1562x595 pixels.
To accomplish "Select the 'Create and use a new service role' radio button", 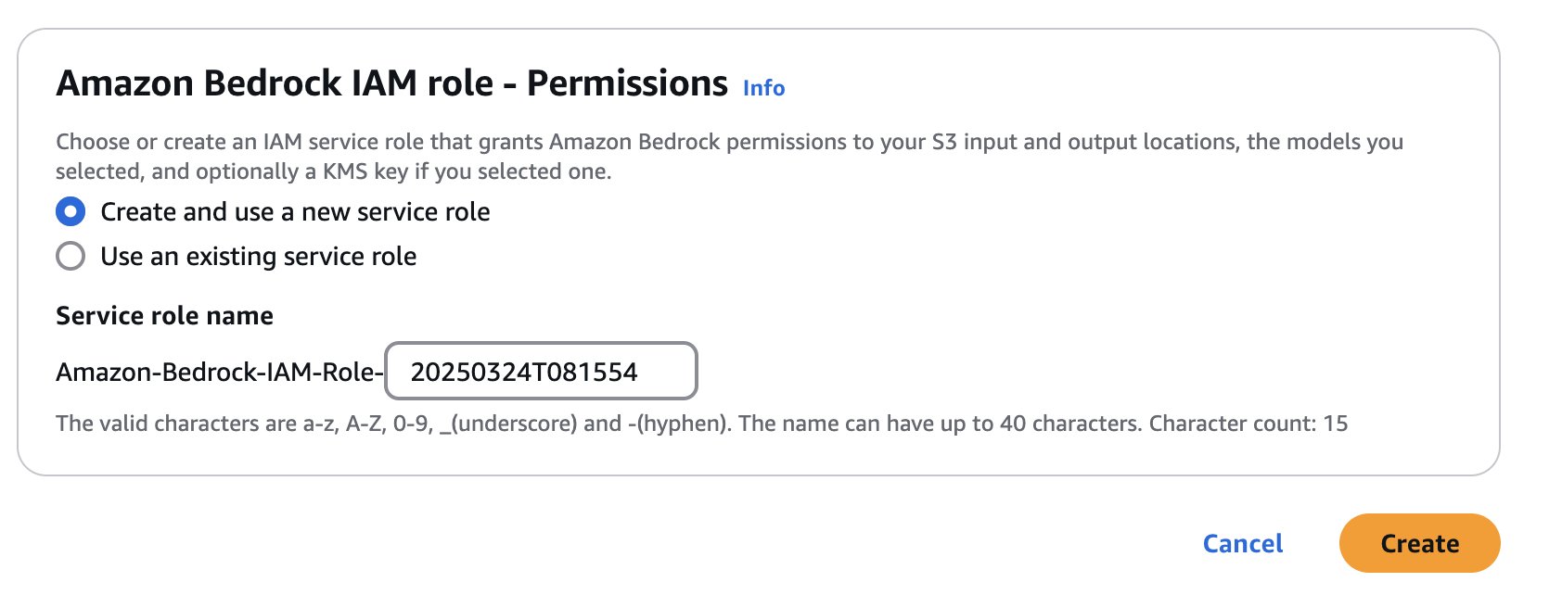I will [70, 211].
